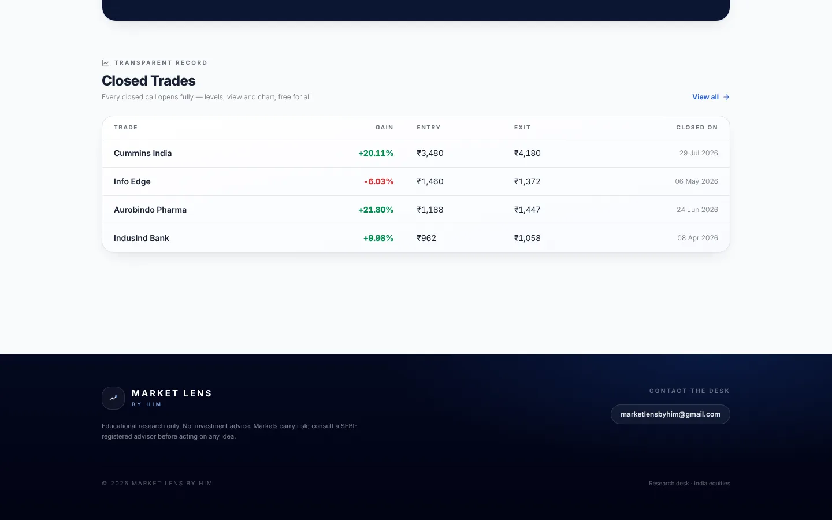Click the chart icon beside Transparent Record
This screenshot has height=520, width=832.
[x=106, y=63]
